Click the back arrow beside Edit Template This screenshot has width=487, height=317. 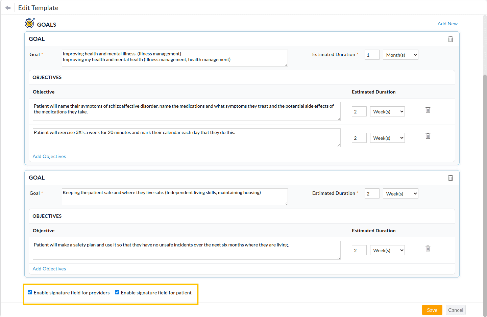pyautogui.click(x=7, y=7)
